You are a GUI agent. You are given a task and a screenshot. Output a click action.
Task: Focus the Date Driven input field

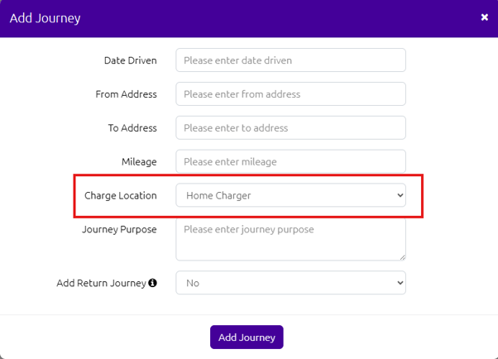(x=290, y=60)
